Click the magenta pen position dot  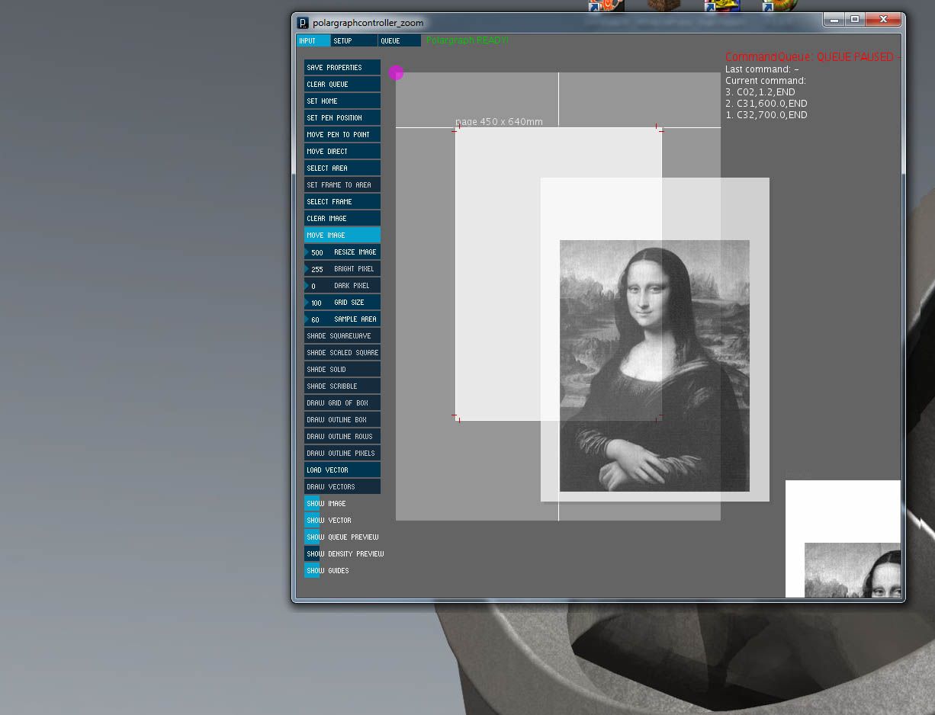[x=396, y=73]
